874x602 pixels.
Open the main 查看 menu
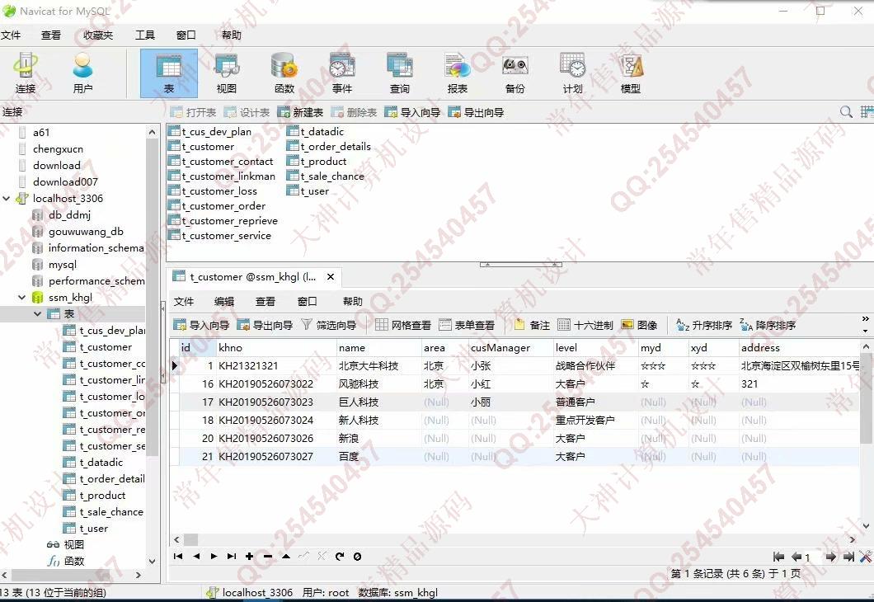click(51, 35)
